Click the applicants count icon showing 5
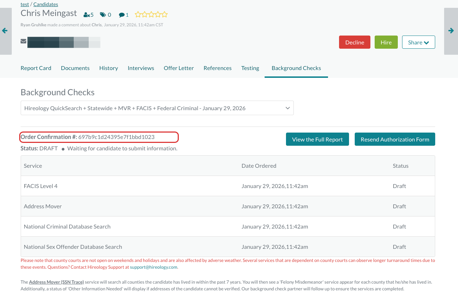 pyautogui.click(x=88, y=15)
